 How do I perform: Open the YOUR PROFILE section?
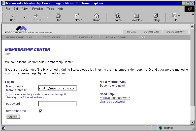click(x=83, y=37)
